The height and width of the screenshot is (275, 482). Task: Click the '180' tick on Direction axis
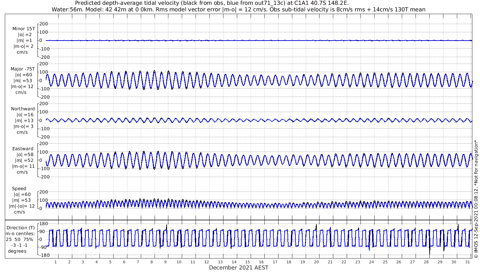[43, 224]
